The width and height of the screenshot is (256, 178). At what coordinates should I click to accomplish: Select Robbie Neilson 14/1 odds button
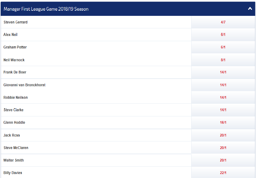coord(223,98)
